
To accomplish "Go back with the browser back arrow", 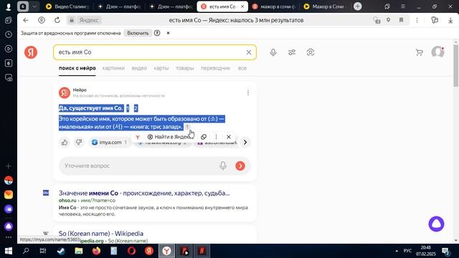I will pyautogui.click(x=26, y=20).
